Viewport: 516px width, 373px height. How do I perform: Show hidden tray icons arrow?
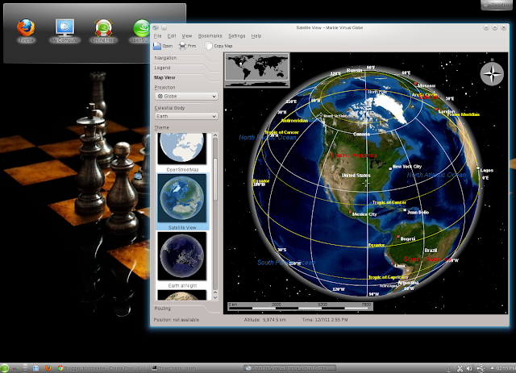coord(493,368)
